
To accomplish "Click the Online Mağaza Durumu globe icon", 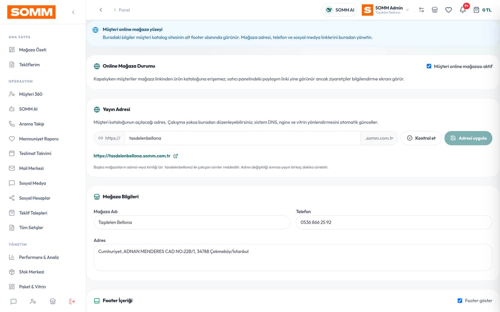I will click(x=97, y=66).
